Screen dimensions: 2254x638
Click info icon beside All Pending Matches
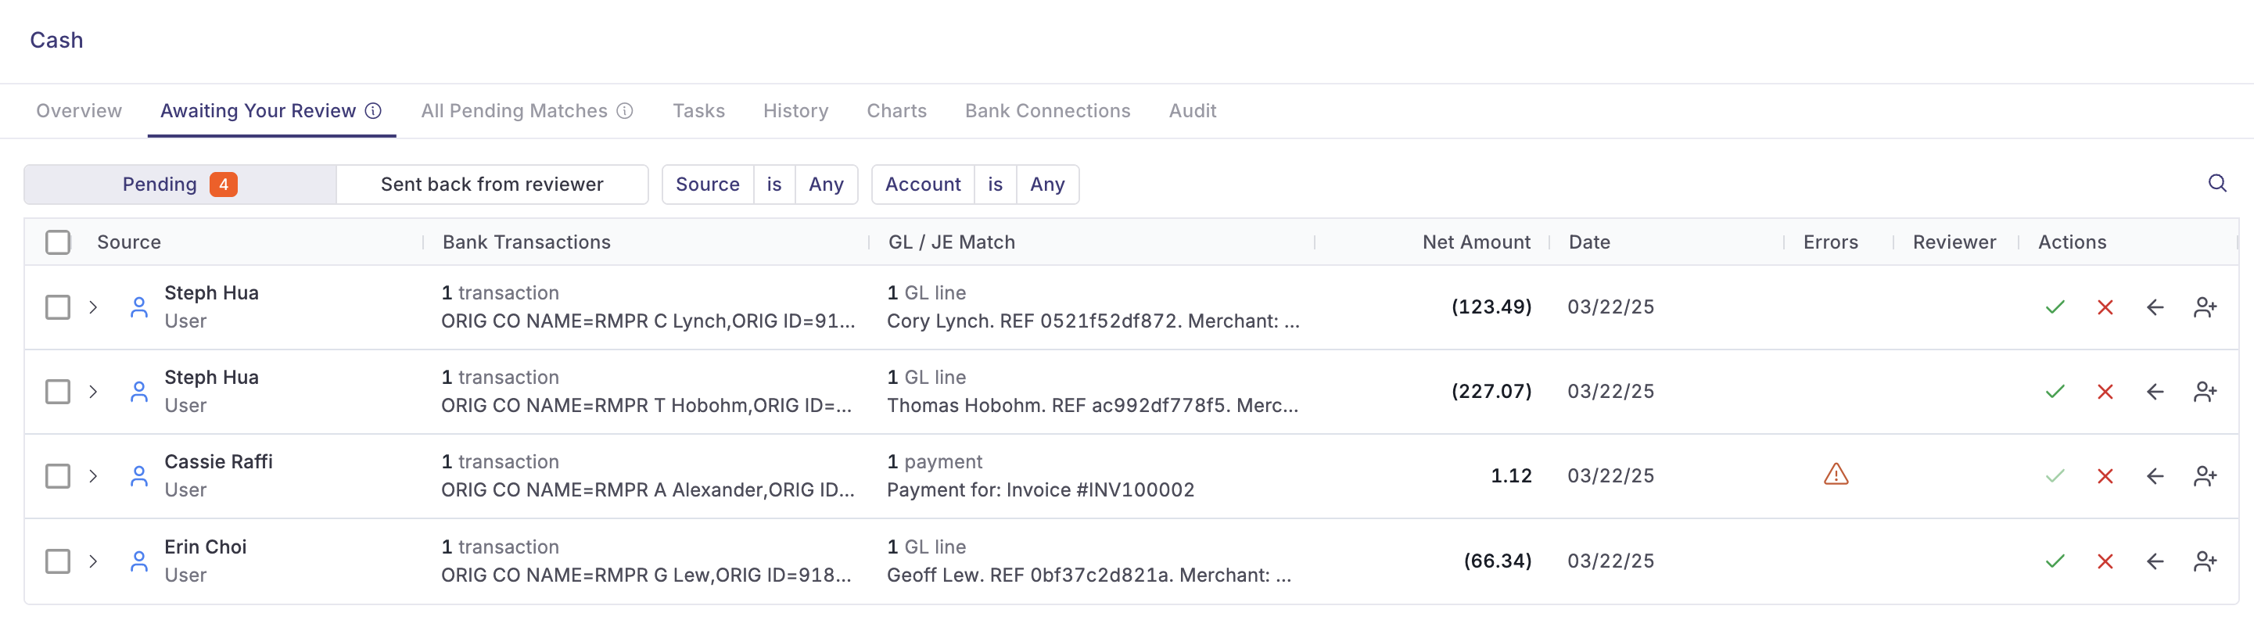click(625, 111)
